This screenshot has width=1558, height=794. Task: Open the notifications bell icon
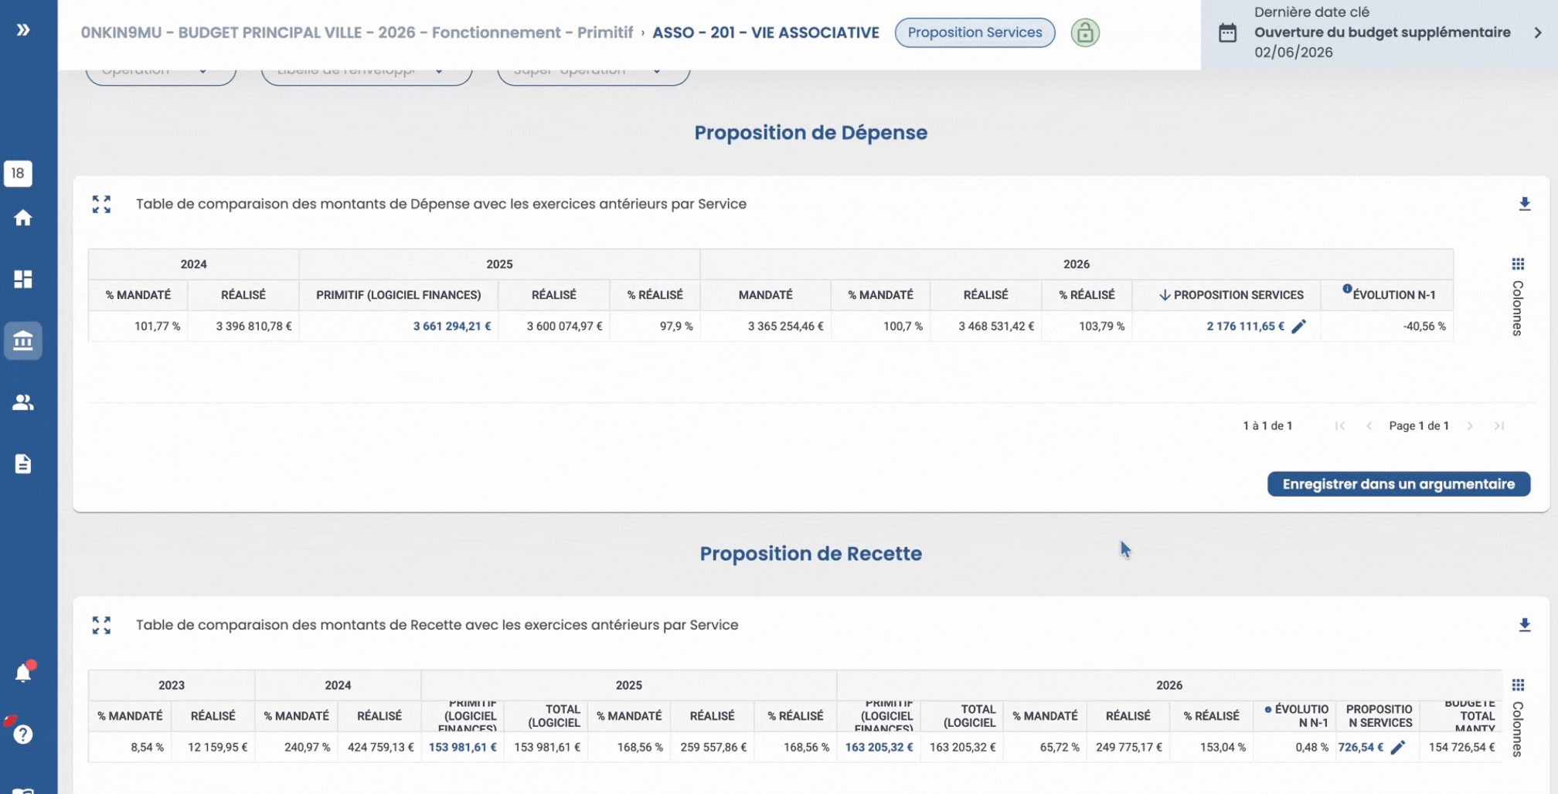click(23, 673)
